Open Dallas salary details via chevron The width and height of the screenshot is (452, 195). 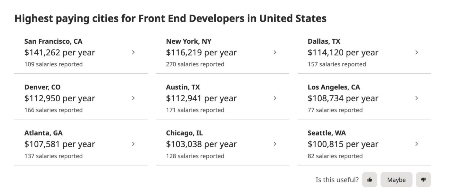pos(417,52)
